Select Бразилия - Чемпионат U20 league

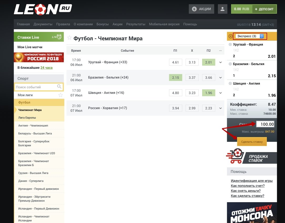(x=39, y=153)
